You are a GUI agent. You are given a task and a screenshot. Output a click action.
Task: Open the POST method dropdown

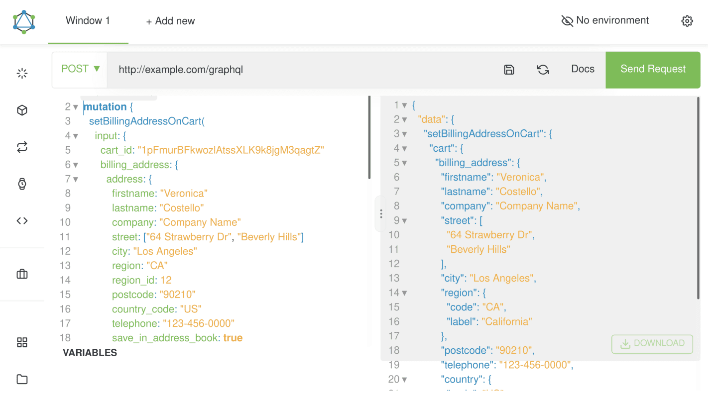click(x=80, y=69)
